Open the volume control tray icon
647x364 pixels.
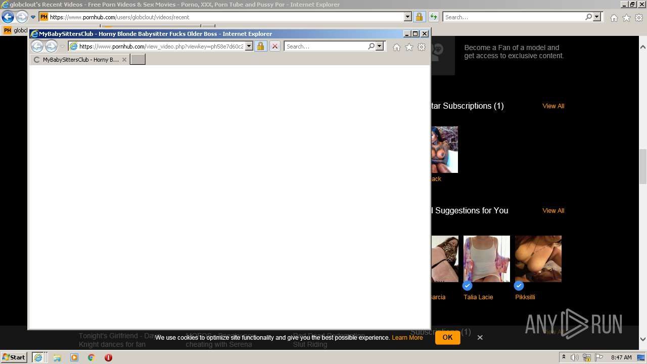[x=575, y=357]
